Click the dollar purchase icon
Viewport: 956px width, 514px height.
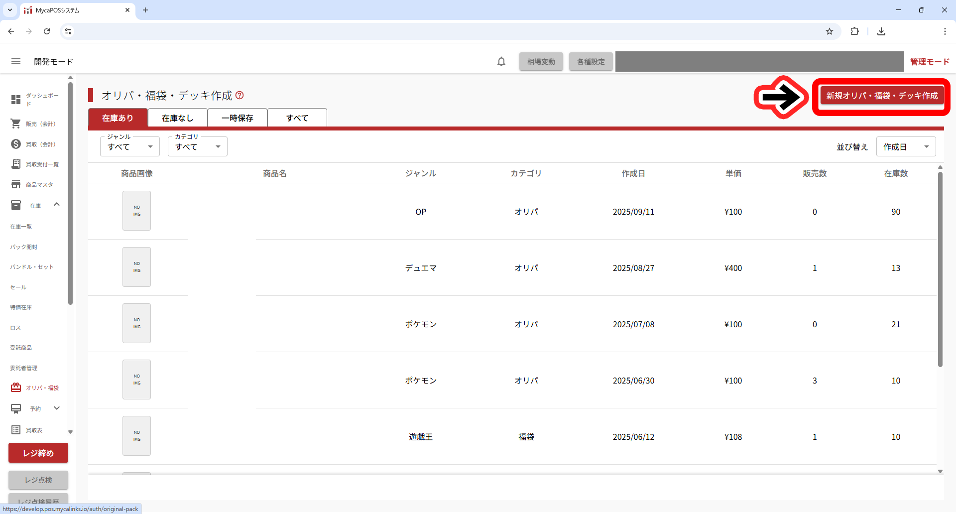click(x=16, y=144)
